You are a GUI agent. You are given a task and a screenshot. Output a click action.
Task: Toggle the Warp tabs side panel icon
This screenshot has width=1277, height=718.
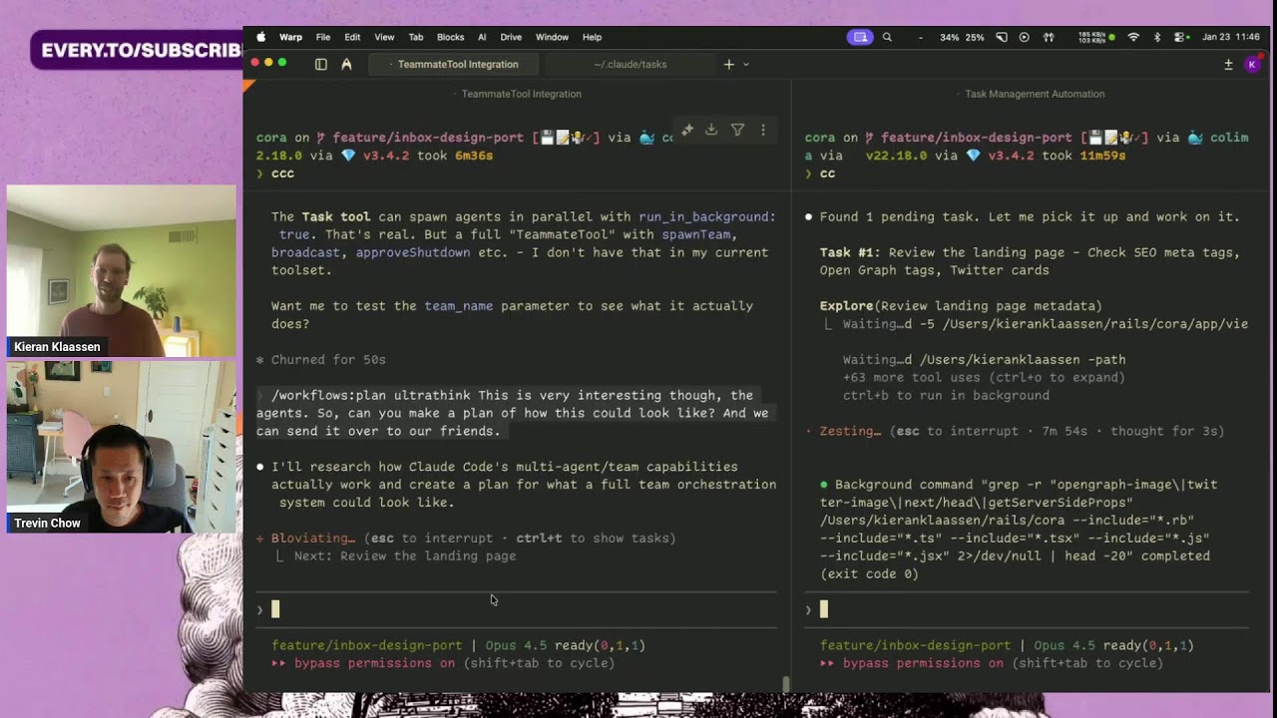(x=321, y=64)
